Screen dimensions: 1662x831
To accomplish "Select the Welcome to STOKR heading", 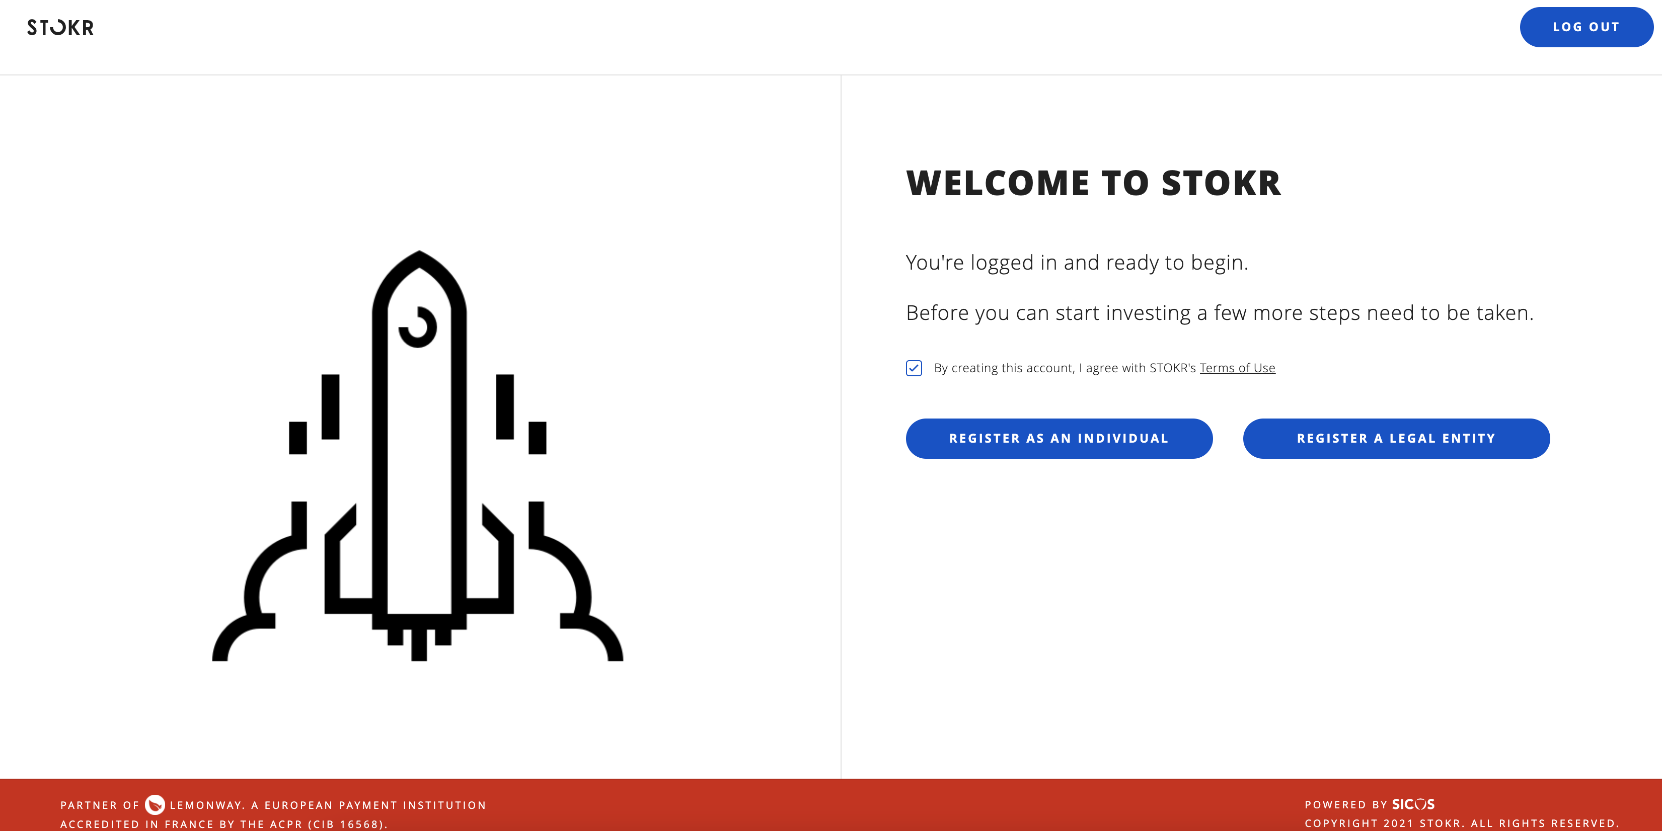I will tap(1094, 183).
